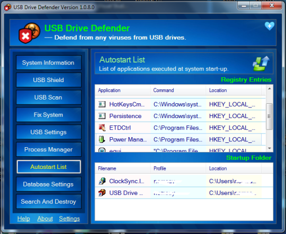Click the title bar app icon
Image resolution: width=286 pixels, height=234 pixels.
point(7,7)
